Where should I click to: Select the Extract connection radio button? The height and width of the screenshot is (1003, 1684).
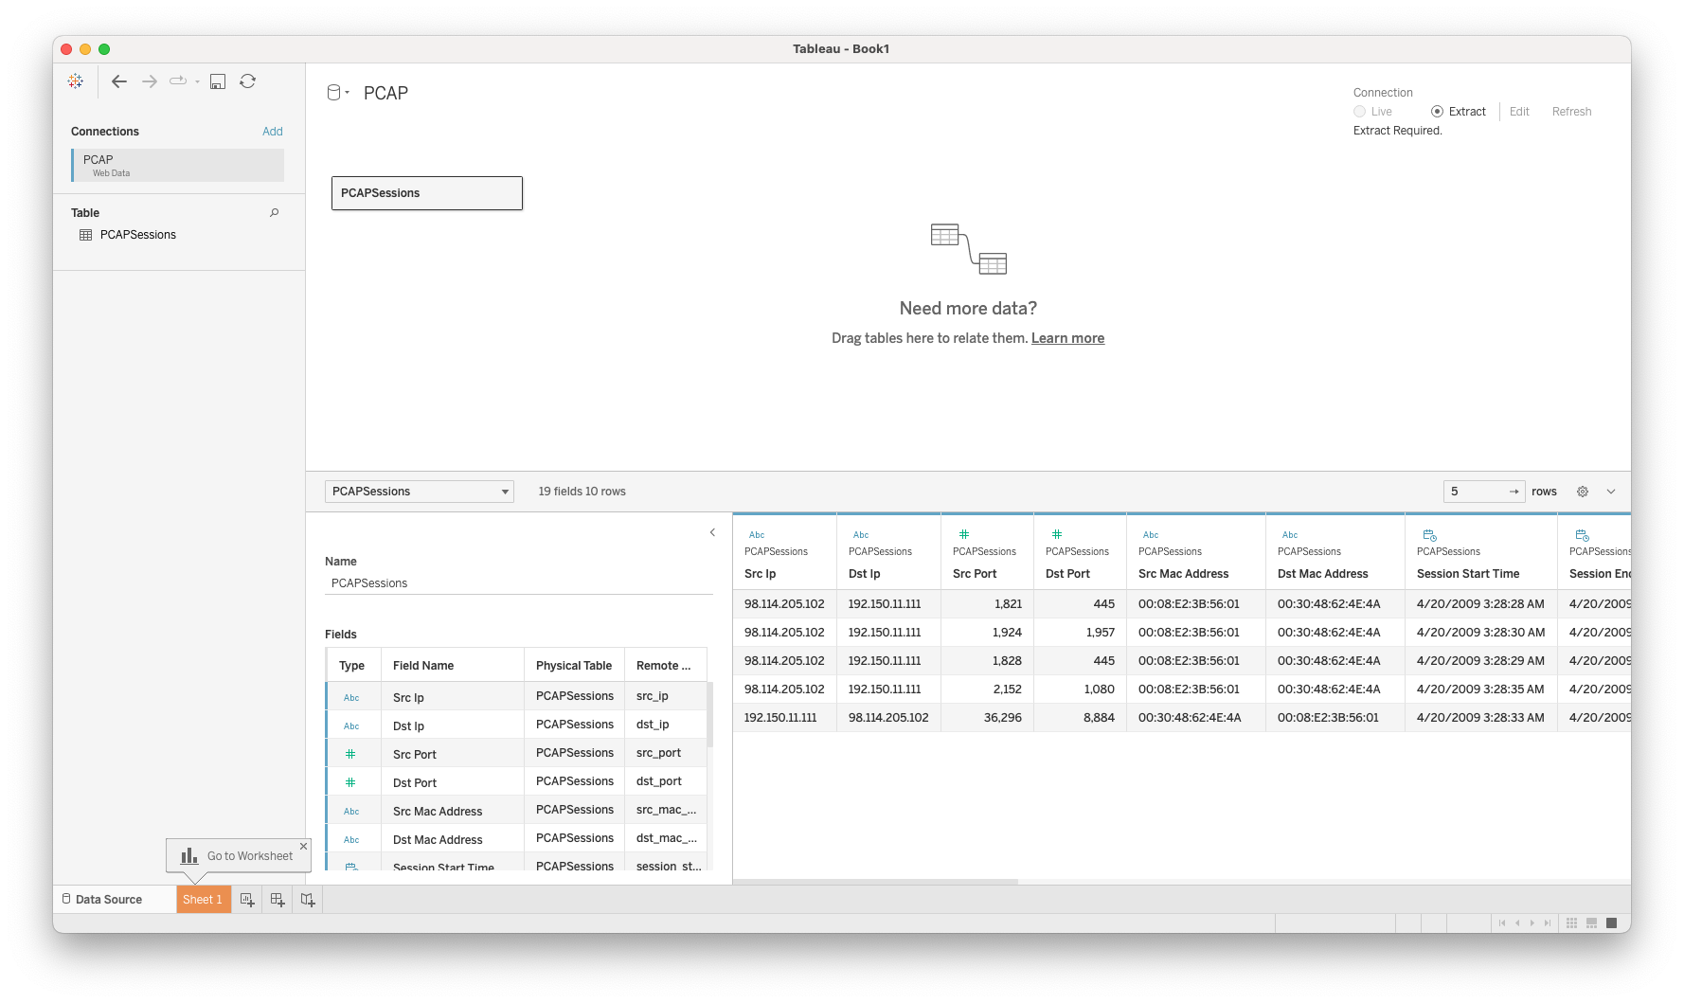click(x=1437, y=112)
